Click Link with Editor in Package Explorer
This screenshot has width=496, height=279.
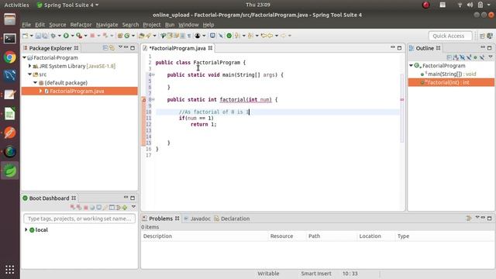pyautogui.click(x=112, y=48)
